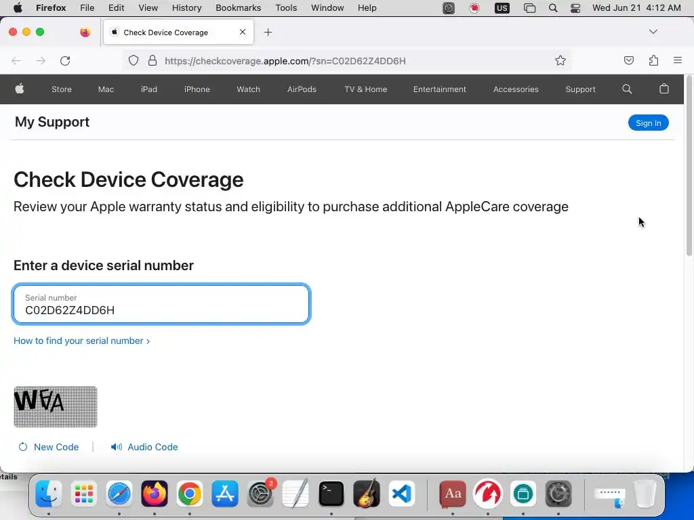Open Firefox View pinned icon
Image resolution: width=694 pixels, height=520 pixels.
(85, 32)
